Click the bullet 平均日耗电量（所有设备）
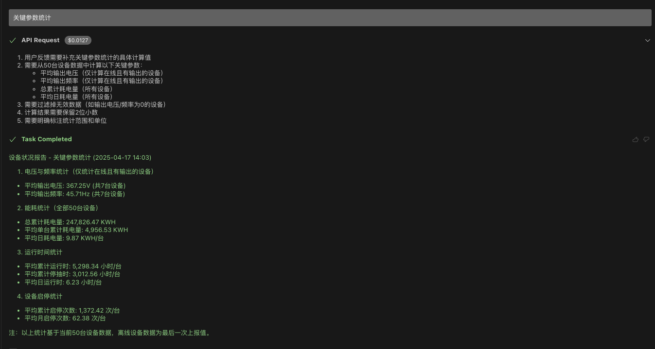Image resolution: width=655 pixels, height=349 pixels. [x=76, y=97]
